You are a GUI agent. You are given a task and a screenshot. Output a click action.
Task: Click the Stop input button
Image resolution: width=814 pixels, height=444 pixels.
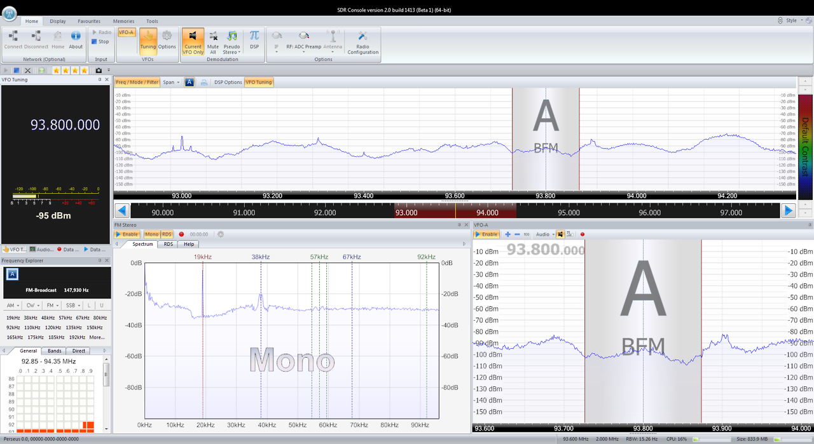[x=100, y=42]
